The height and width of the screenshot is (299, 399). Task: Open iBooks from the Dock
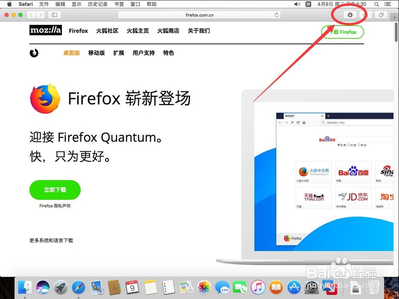click(276, 287)
